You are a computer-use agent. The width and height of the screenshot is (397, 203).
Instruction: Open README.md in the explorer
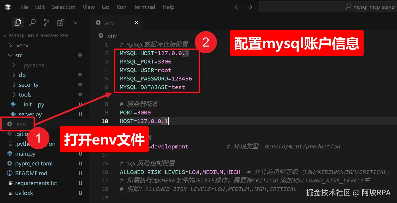tap(31, 173)
